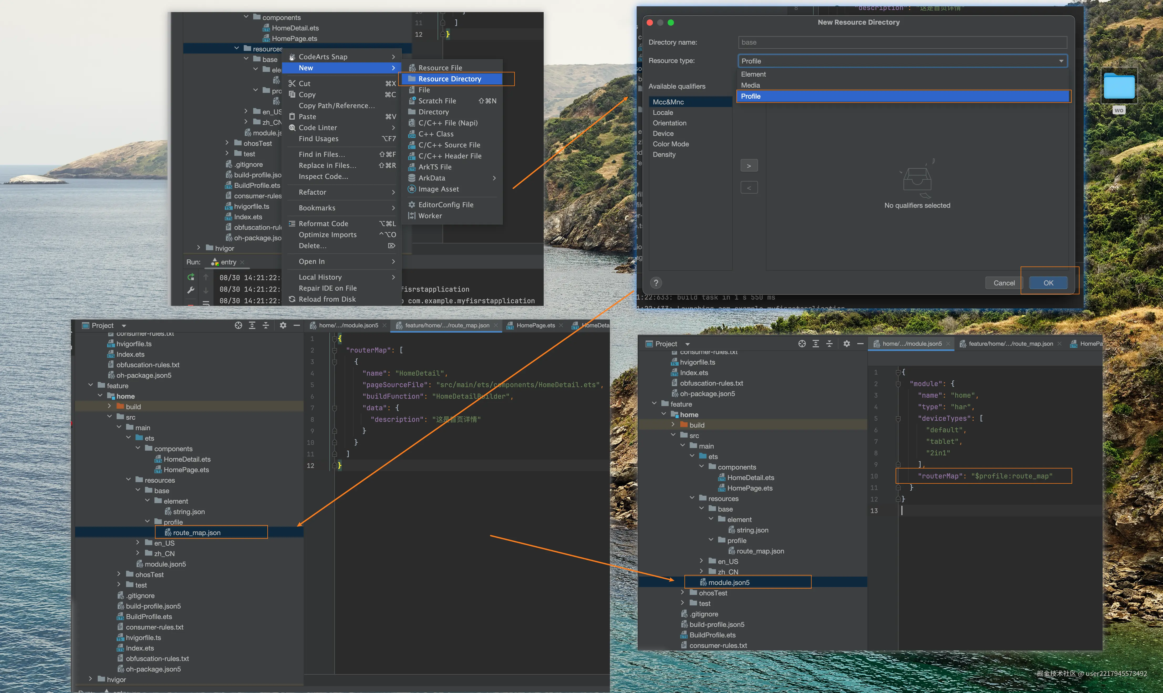Toggle fold marker on line 2 routerMap array
This screenshot has height=693, width=1163.
point(335,350)
